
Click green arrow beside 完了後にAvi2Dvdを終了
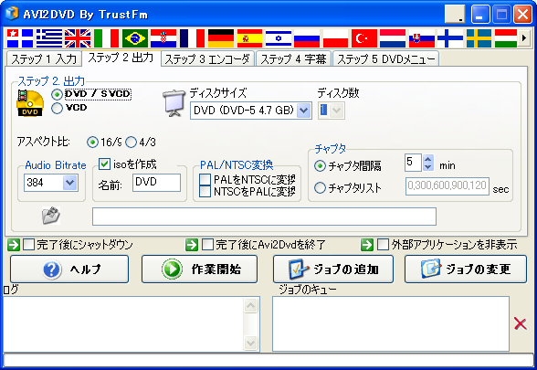pos(192,245)
